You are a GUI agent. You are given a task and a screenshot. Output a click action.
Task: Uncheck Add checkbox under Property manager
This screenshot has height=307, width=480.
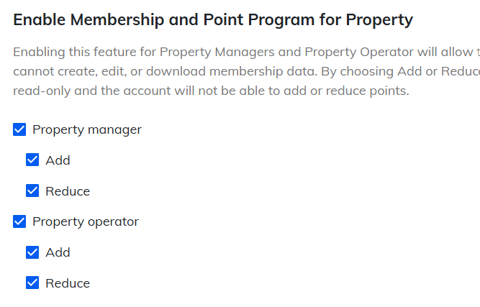32,160
